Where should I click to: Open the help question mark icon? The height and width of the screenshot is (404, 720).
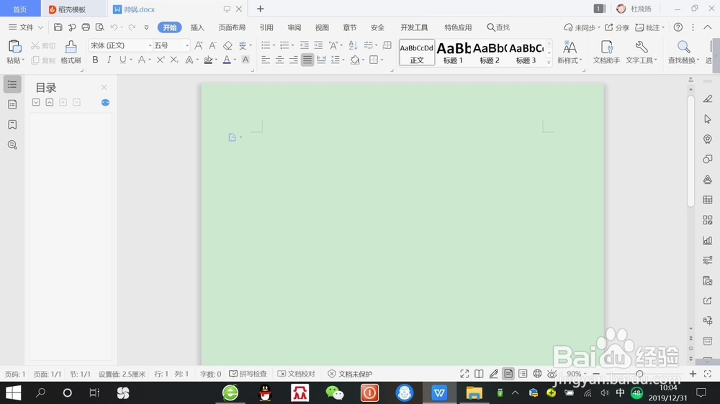678,27
